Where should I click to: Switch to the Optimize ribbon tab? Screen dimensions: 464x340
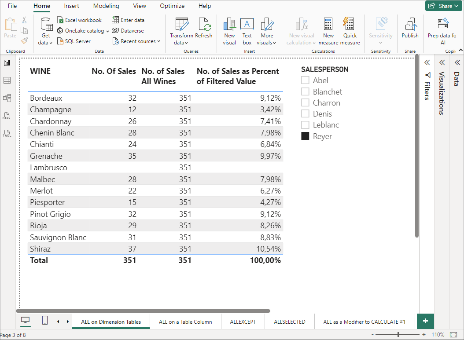(x=172, y=6)
